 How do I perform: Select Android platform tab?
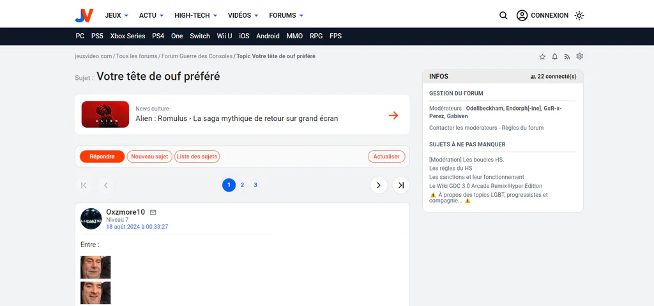(268, 36)
